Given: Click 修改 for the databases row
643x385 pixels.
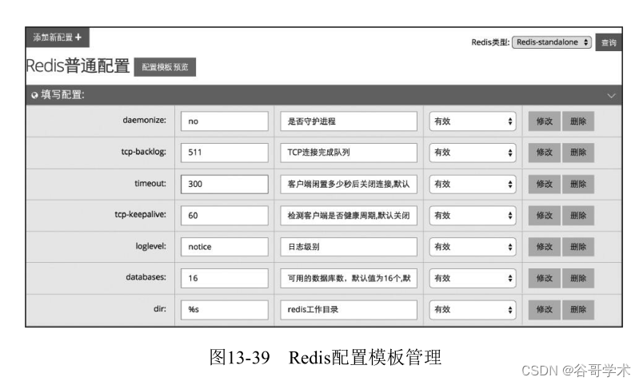Looking at the screenshot, I should click(544, 278).
